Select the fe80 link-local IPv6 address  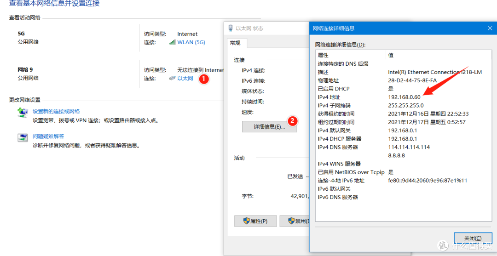coord(428,181)
